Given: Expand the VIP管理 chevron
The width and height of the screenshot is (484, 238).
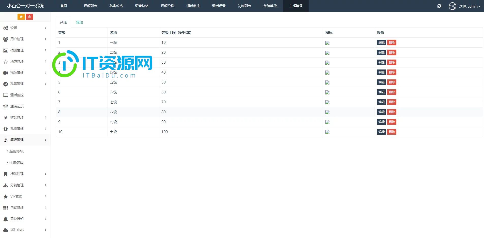Looking at the screenshot, I should [46, 196].
